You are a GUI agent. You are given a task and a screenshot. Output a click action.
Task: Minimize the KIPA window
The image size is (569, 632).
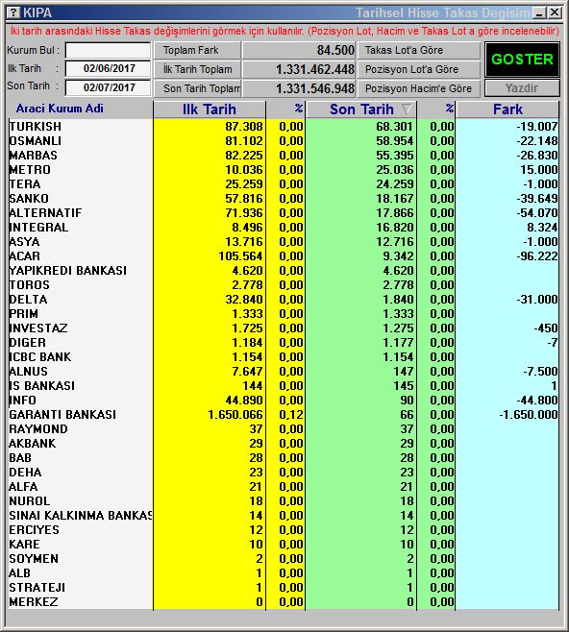(539, 12)
